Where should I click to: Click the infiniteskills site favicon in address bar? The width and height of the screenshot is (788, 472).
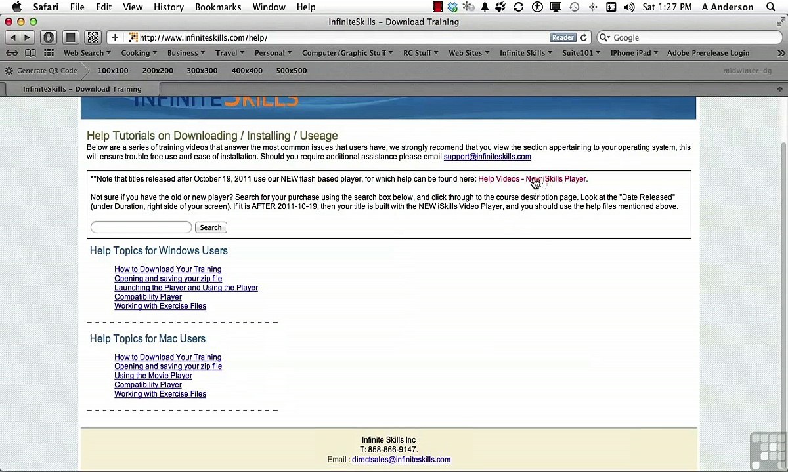(x=133, y=37)
